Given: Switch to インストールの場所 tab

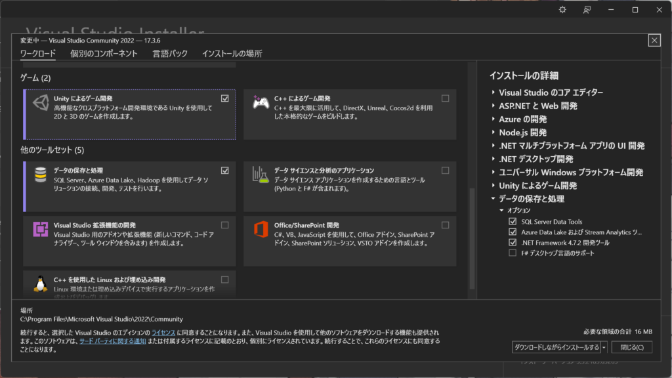Looking at the screenshot, I should click(232, 54).
